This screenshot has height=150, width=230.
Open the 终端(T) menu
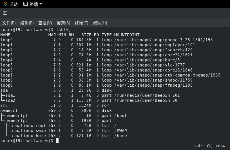click(82, 23)
